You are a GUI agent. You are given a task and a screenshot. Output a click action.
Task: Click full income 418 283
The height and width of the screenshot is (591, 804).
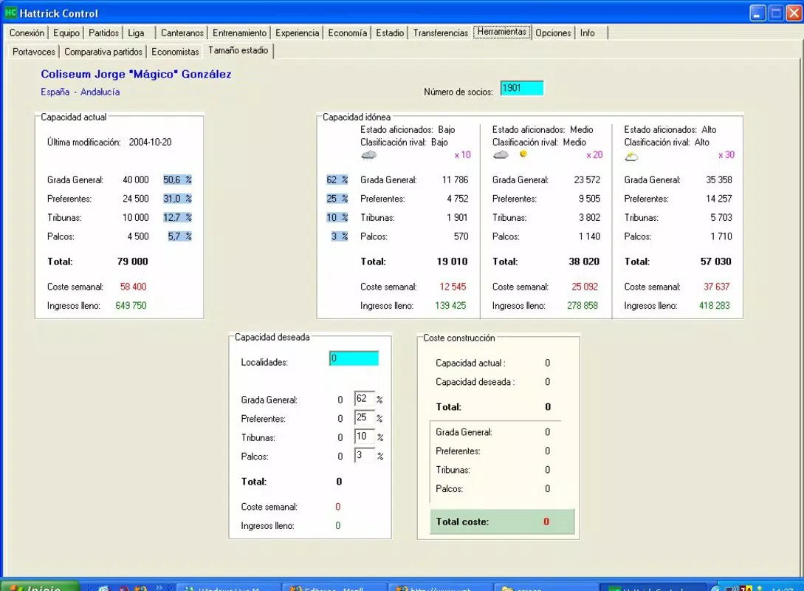point(714,306)
